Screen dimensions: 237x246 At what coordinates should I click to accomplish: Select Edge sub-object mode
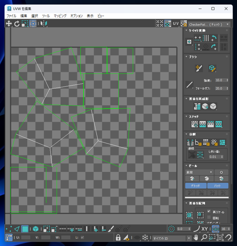tap(17, 229)
